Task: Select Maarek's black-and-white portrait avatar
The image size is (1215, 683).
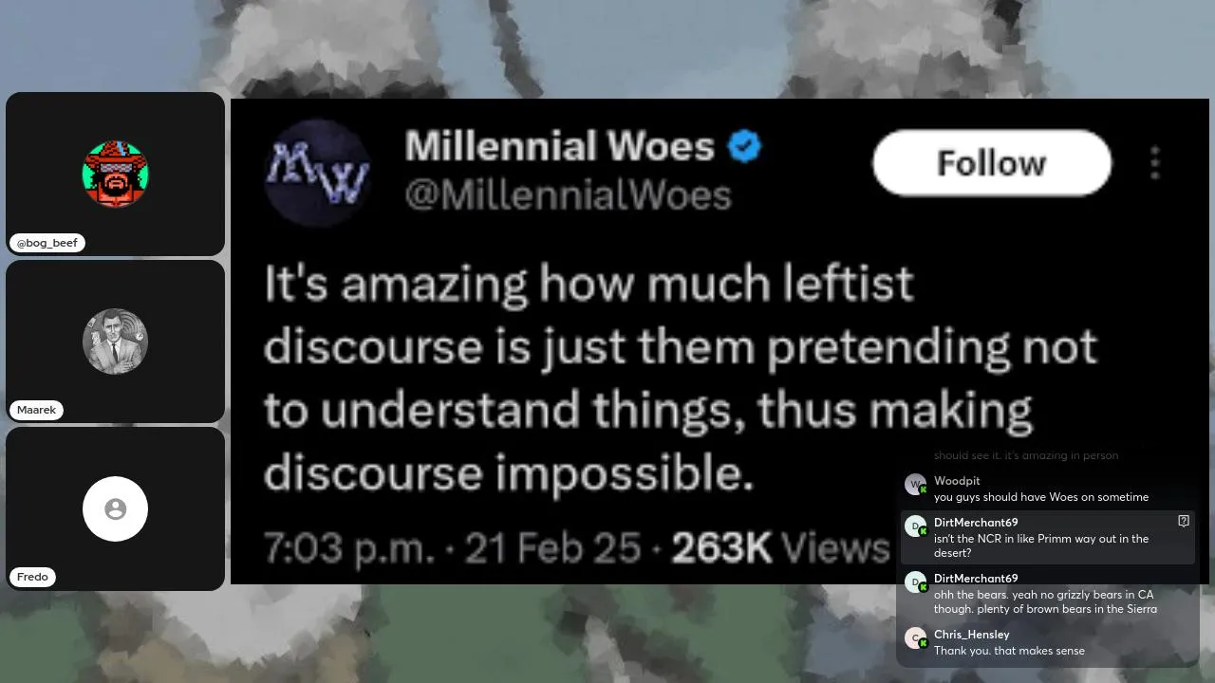Action: click(x=116, y=341)
